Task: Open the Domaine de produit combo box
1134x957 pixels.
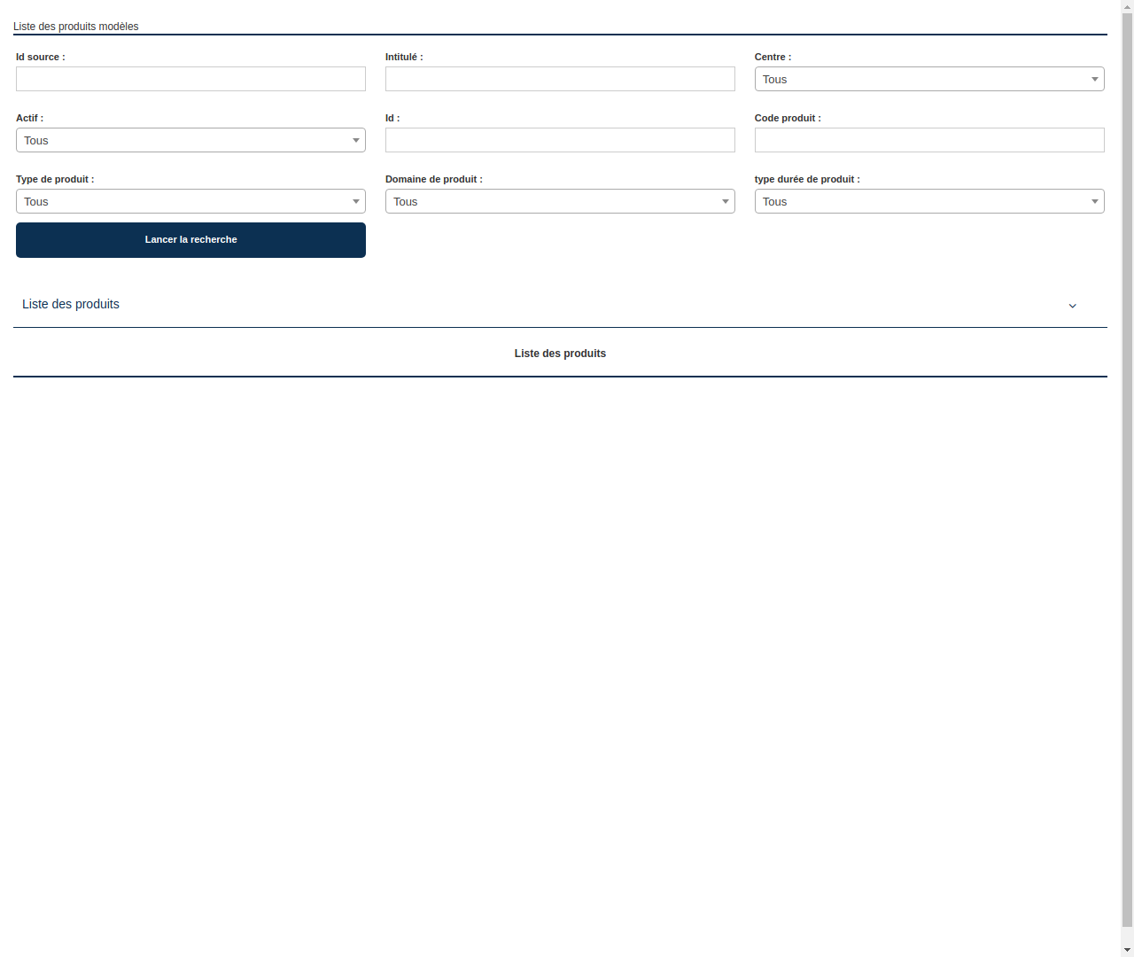Action: [560, 201]
